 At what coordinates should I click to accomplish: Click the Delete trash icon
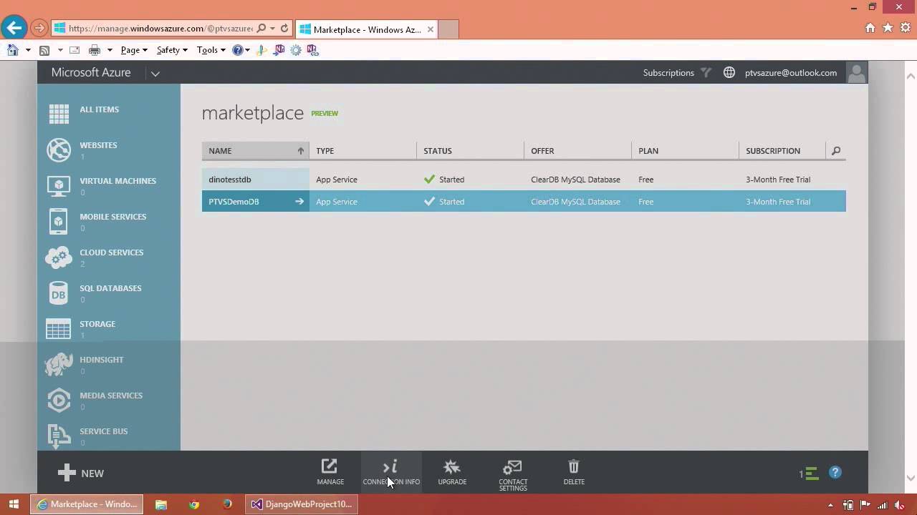tap(574, 472)
